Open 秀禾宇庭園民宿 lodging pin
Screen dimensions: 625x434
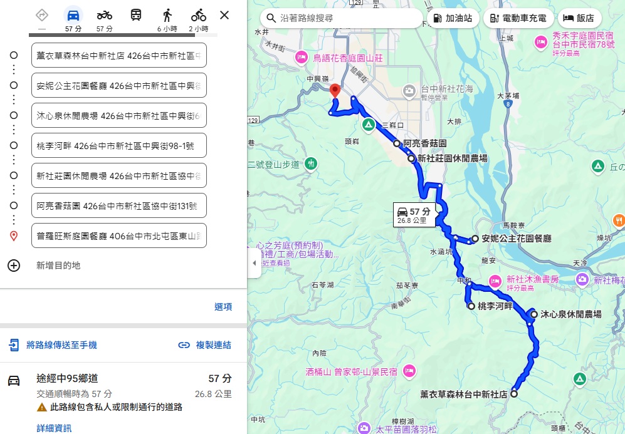click(541, 42)
